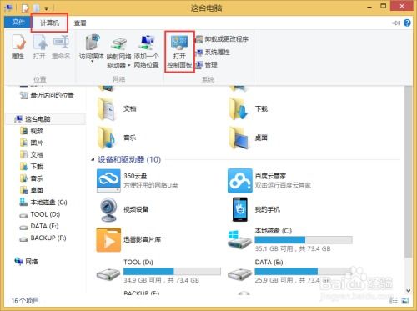Click the scrollbar down arrow
Viewport: 417px width, 311px height.
point(408,291)
